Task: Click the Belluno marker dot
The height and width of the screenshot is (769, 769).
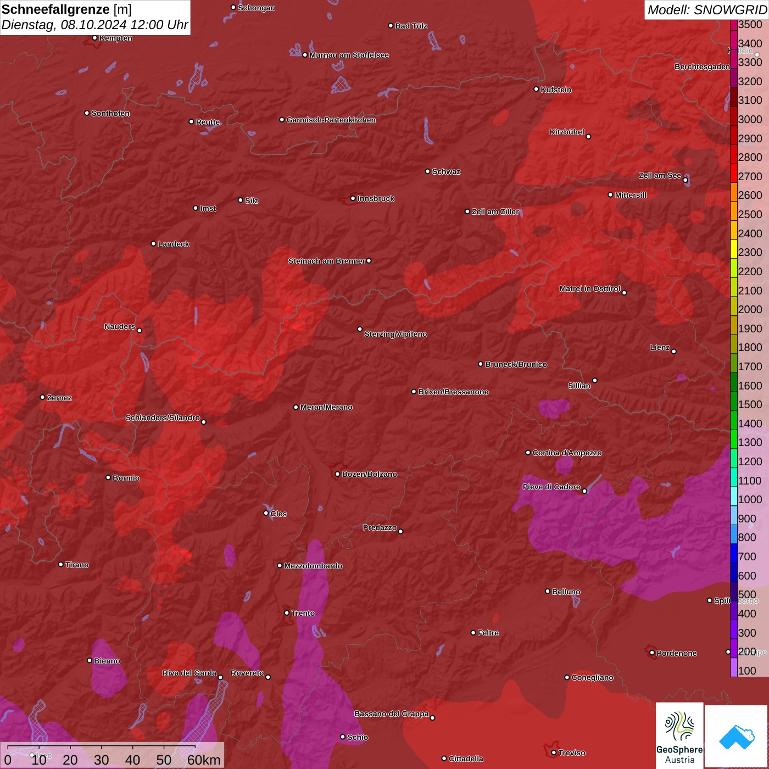Action: pyautogui.click(x=548, y=591)
